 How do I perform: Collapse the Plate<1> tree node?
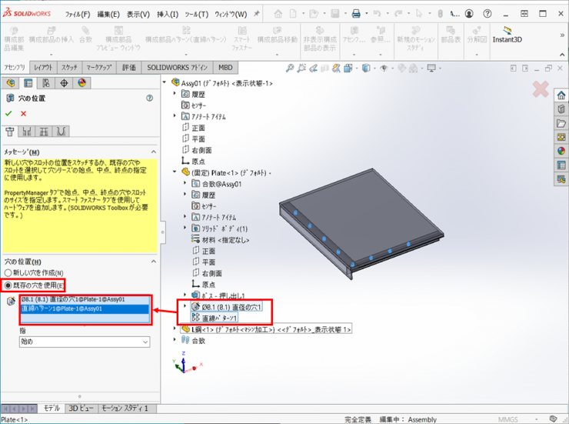click(175, 172)
